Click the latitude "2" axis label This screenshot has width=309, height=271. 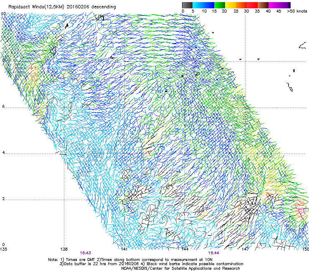pos(3,198)
